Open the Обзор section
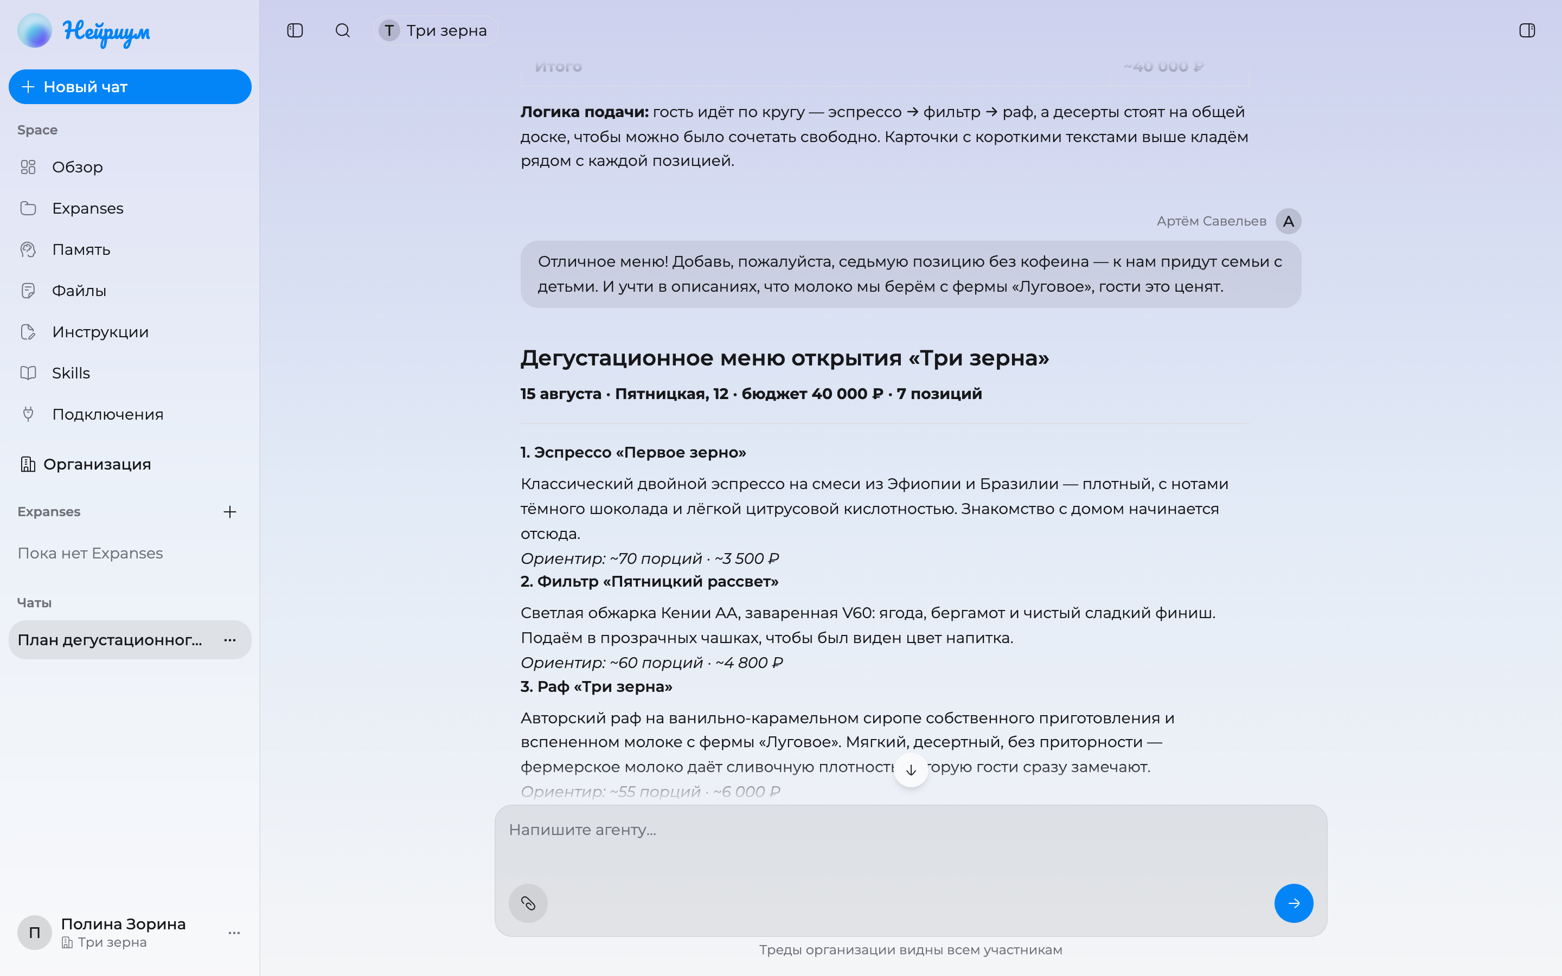 pyautogui.click(x=130, y=167)
